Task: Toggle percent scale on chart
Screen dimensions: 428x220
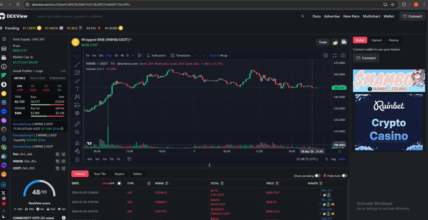Action: [x=326, y=159]
